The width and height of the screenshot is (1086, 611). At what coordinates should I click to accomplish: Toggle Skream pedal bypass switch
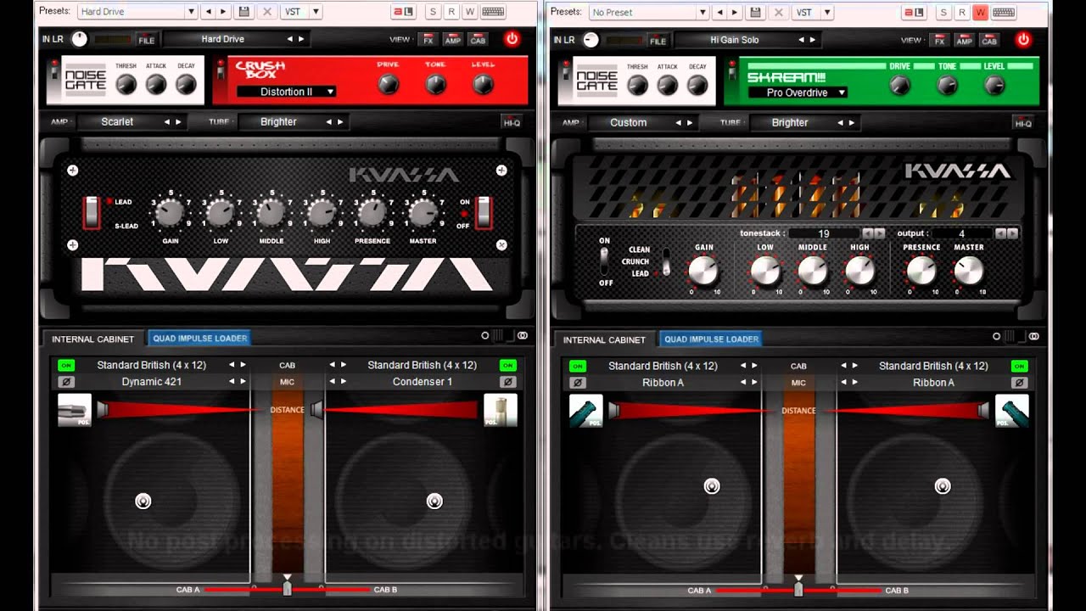click(x=731, y=73)
